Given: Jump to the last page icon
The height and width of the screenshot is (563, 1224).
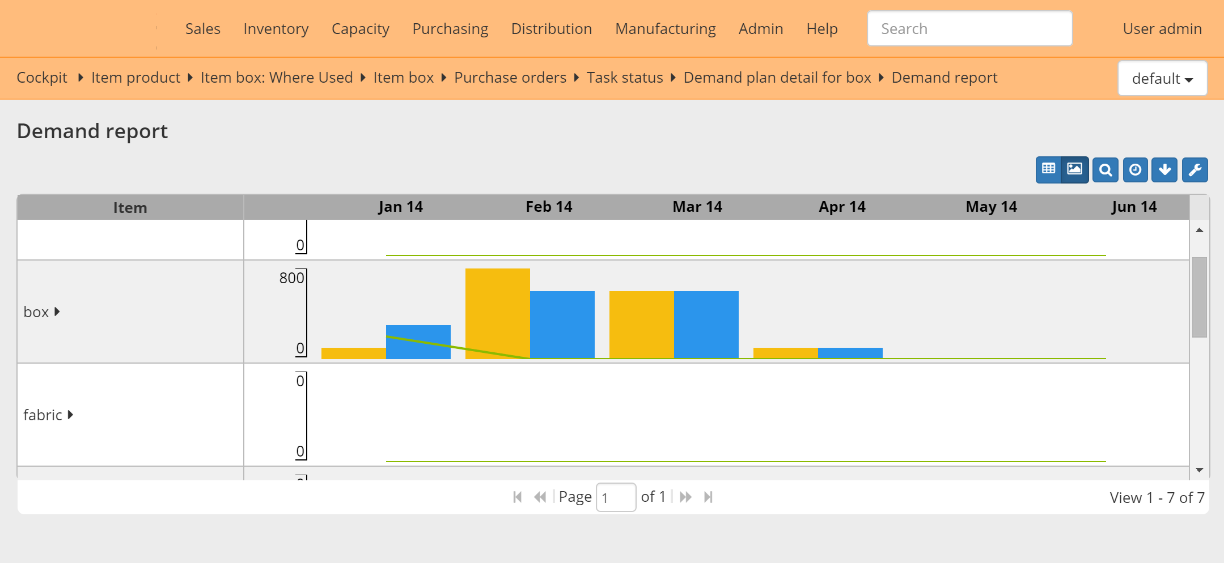Looking at the screenshot, I should [709, 497].
